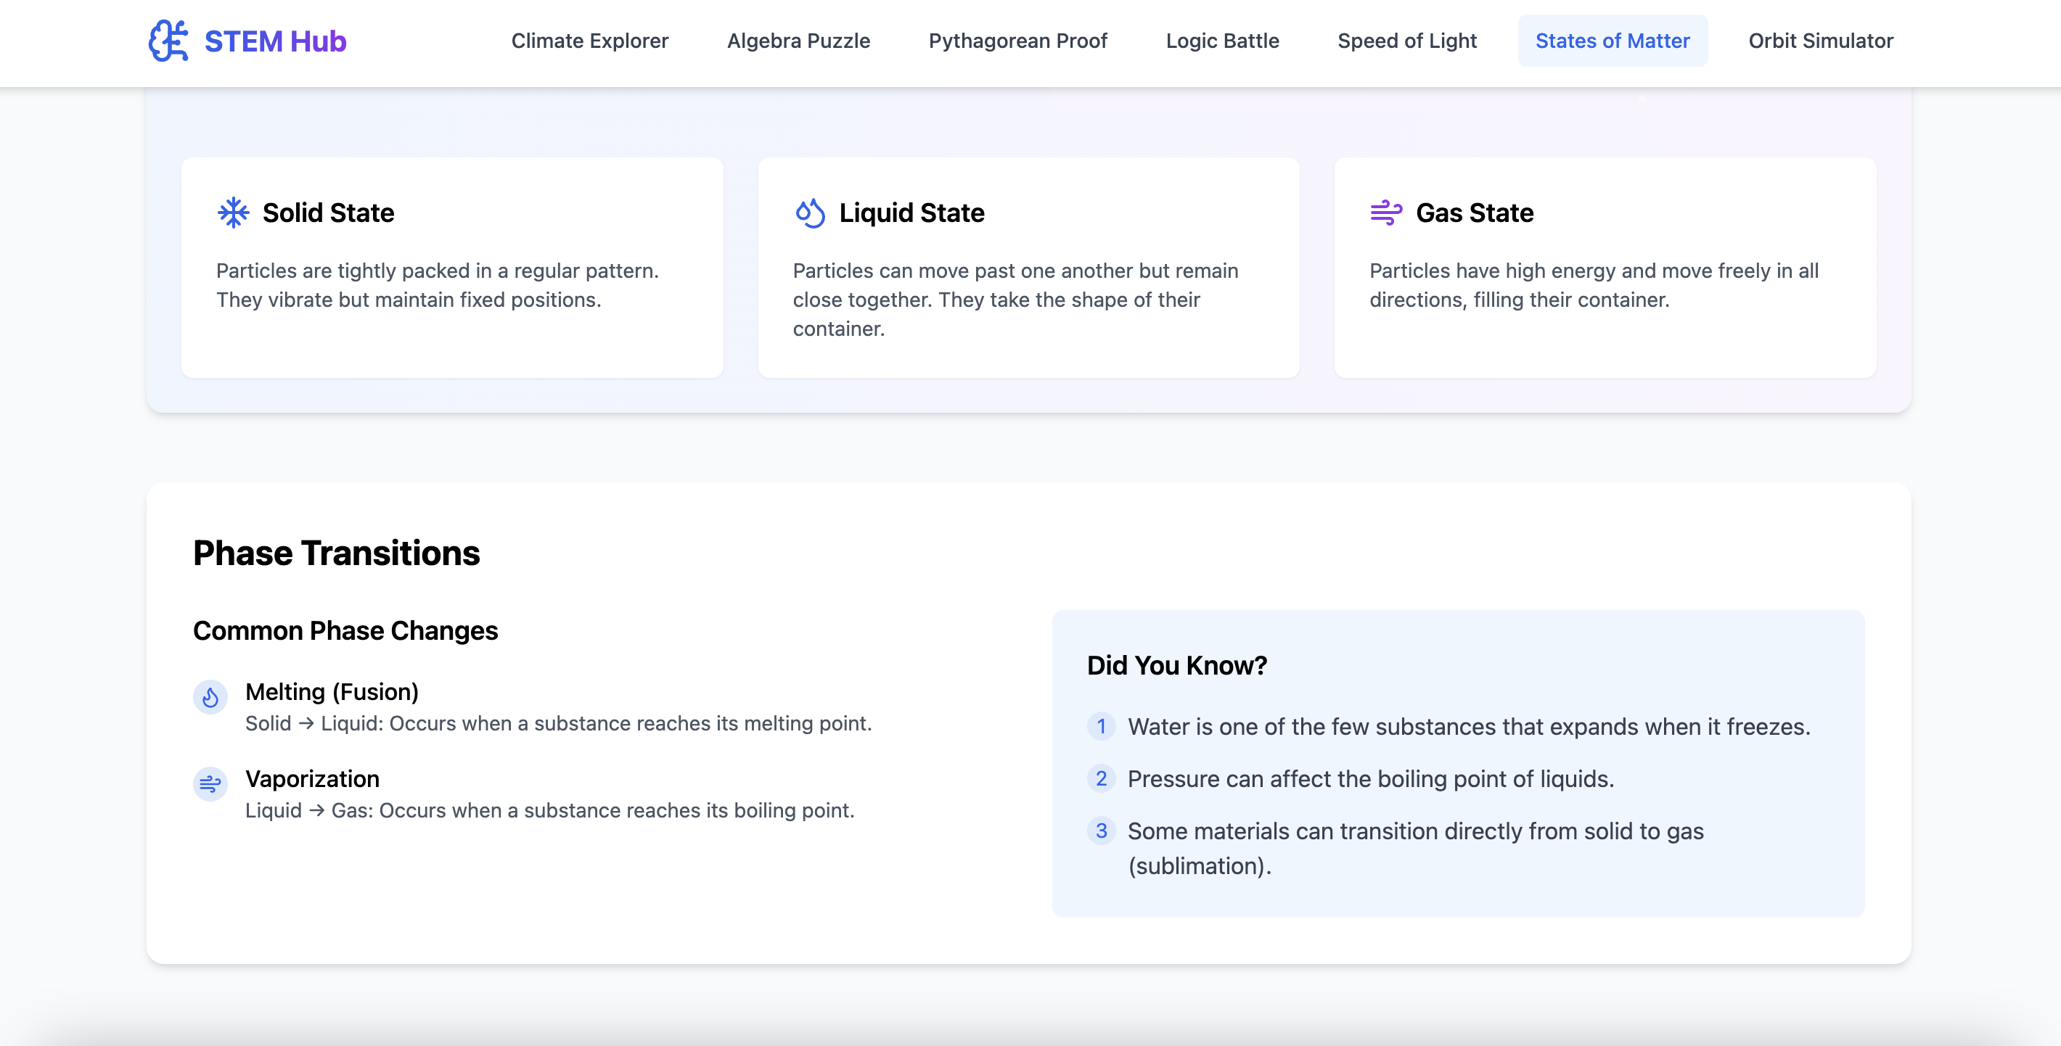Click the snowflake icon beside Solid State
Screen dimensions: 2061x1046
[x=233, y=213]
